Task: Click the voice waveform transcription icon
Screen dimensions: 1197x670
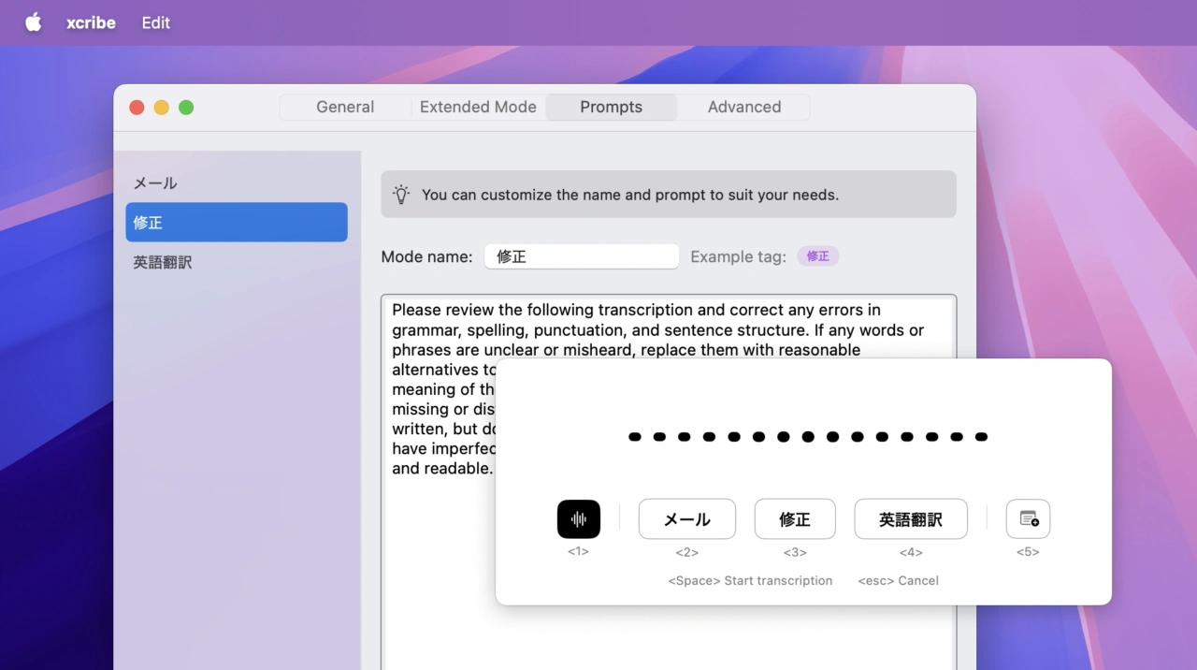Action: click(578, 519)
